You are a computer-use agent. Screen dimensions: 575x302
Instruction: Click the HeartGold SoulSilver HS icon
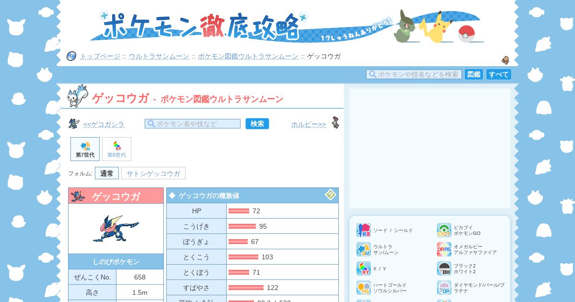pos(363,288)
